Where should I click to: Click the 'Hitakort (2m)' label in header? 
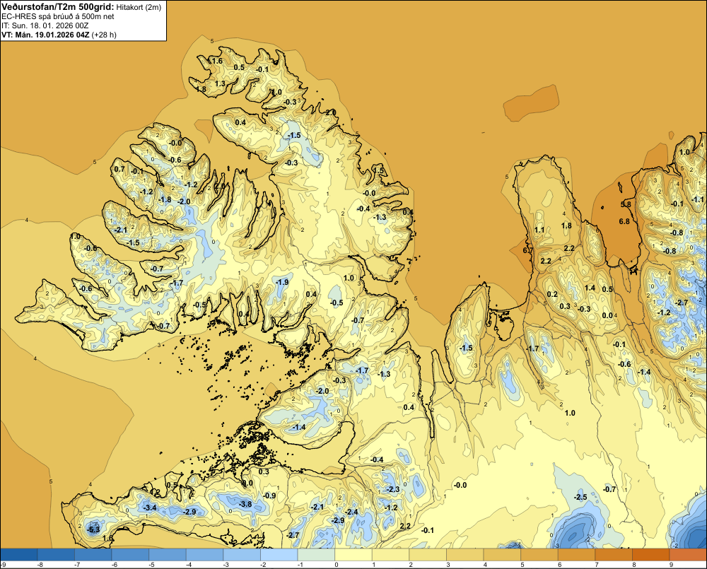139,7
